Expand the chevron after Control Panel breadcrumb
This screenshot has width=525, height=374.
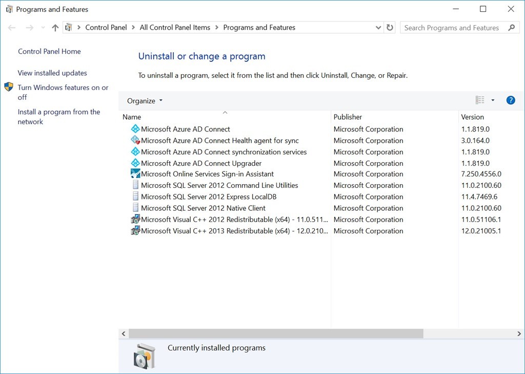(x=133, y=28)
